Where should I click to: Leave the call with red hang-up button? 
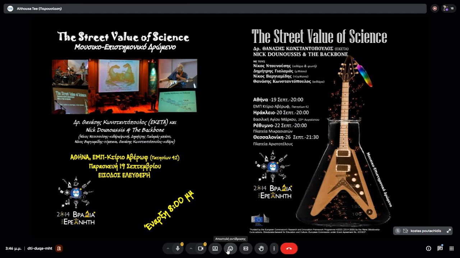pyautogui.click(x=289, y=248)
